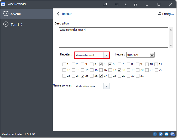Check the day 3 checkbox

82,64
